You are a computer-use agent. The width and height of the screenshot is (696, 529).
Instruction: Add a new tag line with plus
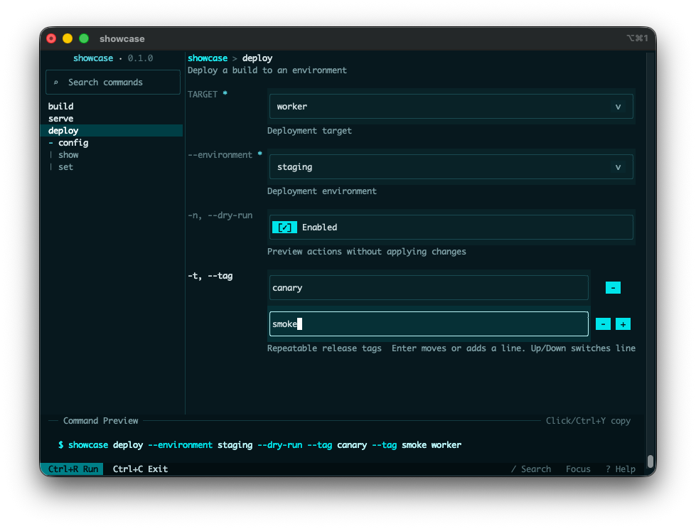[623, 324]
